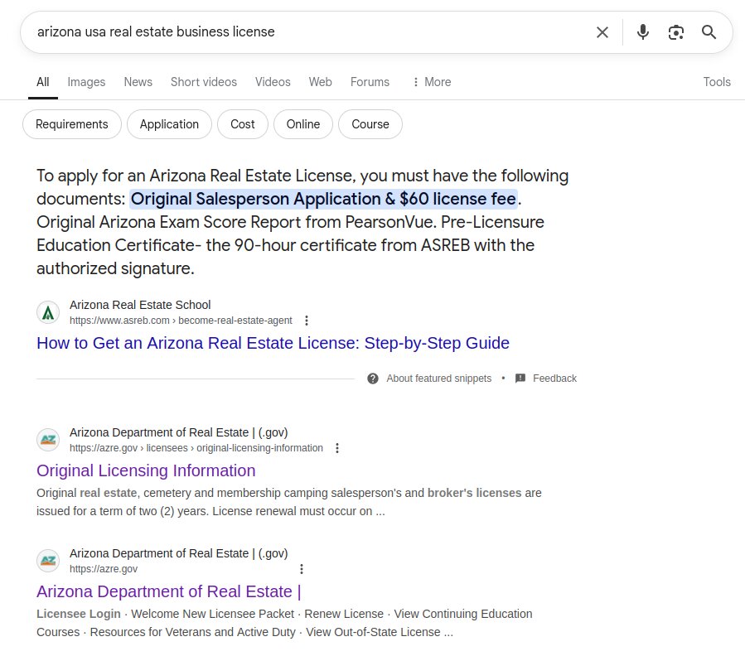Open the three-dot menu next to asreb.com
745x656 pixels.
(307, 321)
